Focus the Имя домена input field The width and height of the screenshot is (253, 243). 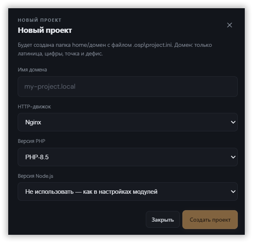(127, 87)
